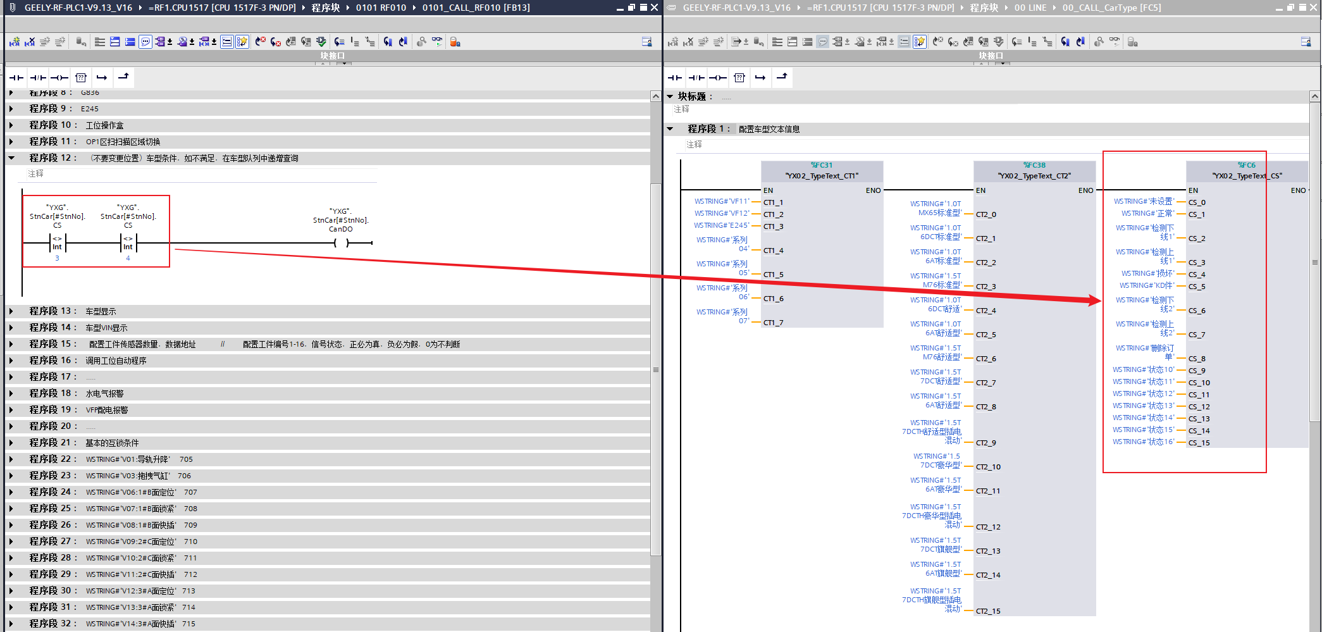This screenshot has width=1322, height=632.
Task: Insert empty box from right editor favorites
Action: (x=739, y=78)
